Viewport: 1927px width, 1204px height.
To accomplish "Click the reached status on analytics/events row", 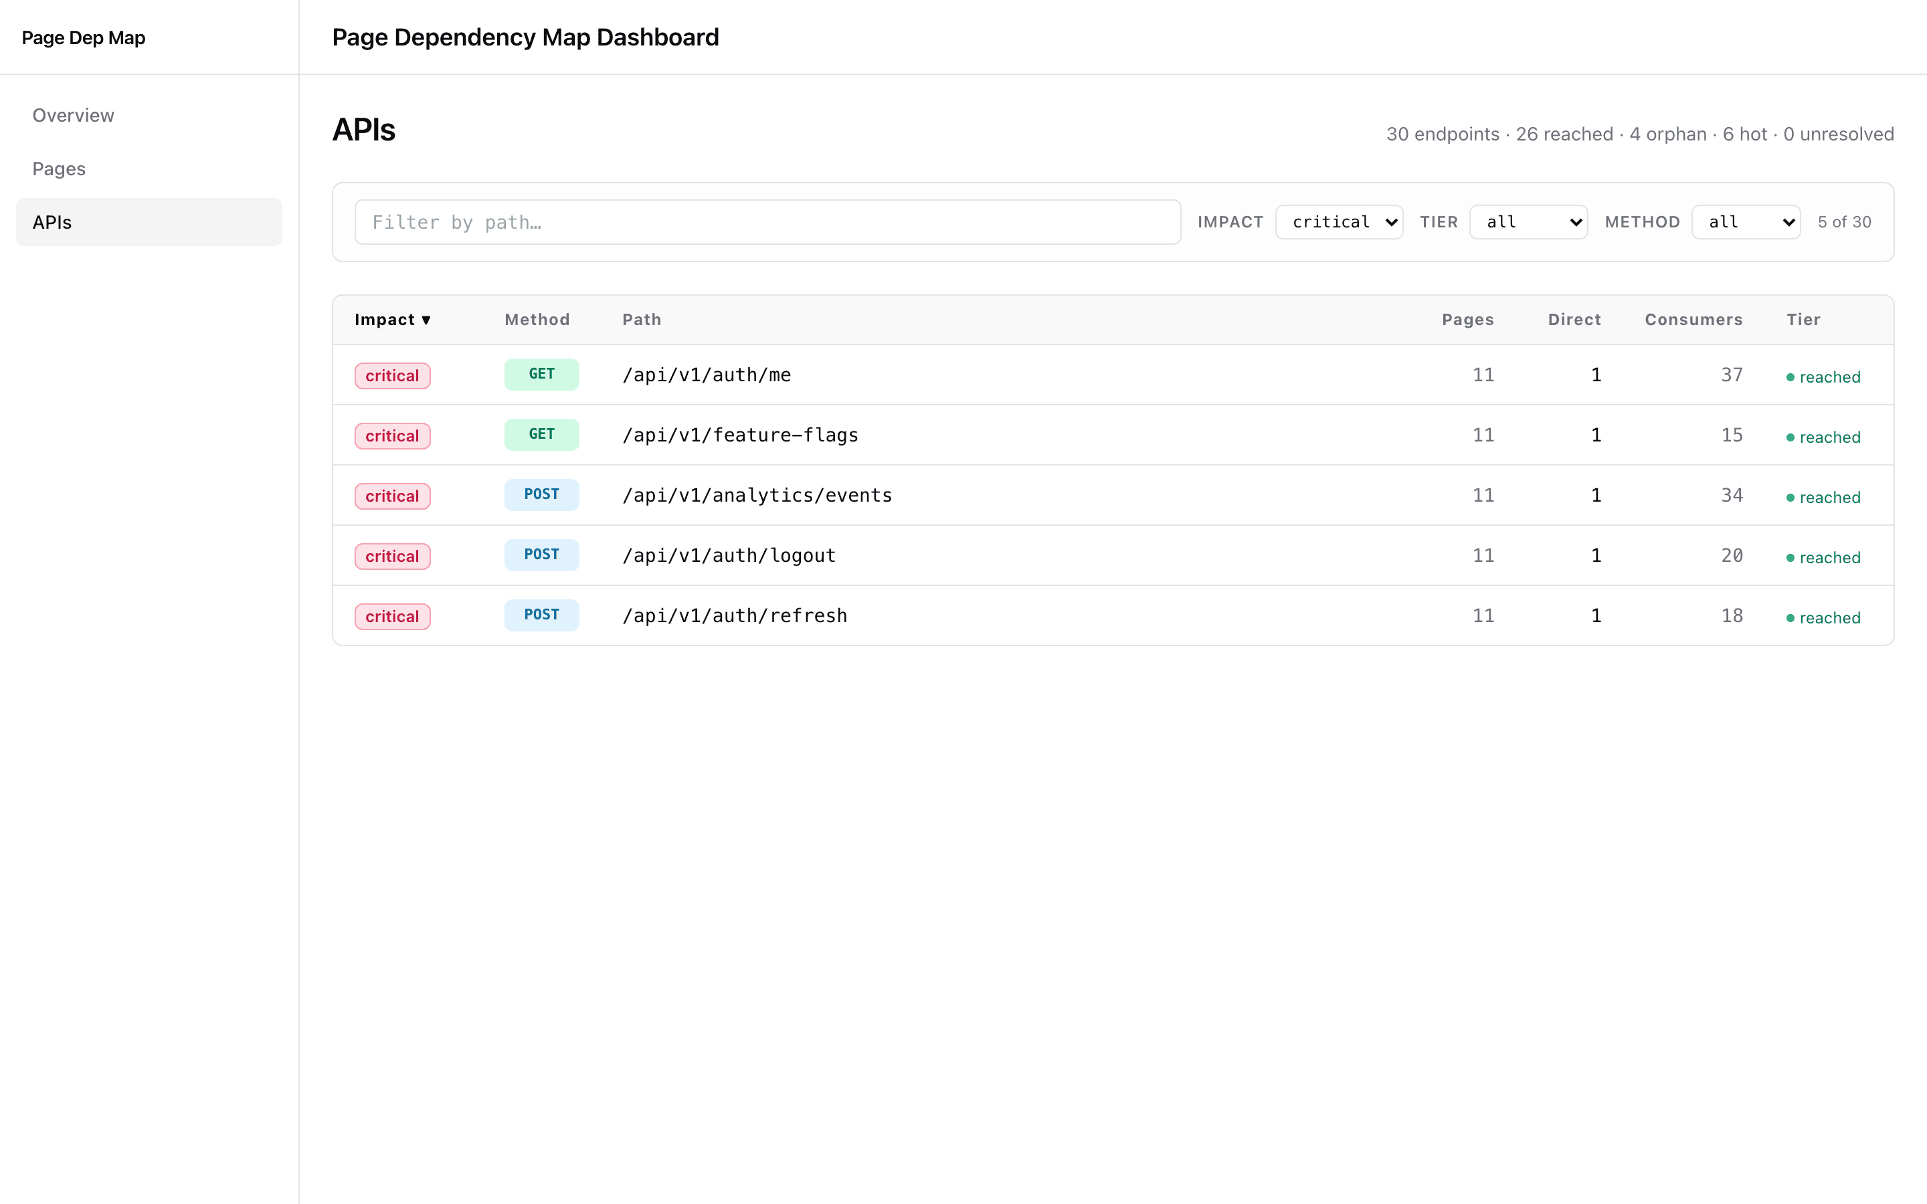I will [x=1823, y=498].
